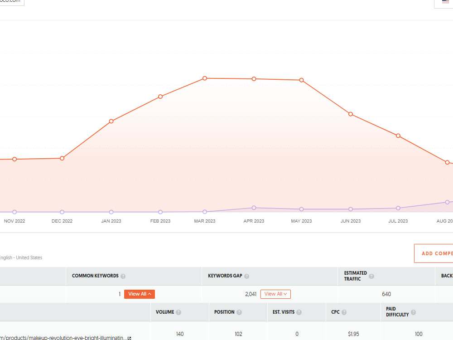This screenshot has width=453, height=340.
Task: Click the orange data point for Jul 2023
Action: (398, 136)
